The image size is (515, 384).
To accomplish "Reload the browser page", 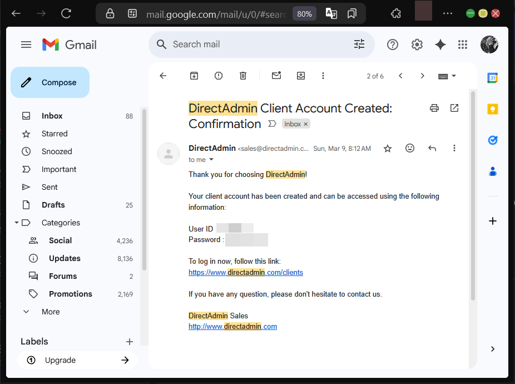I will tap(66, 13).
